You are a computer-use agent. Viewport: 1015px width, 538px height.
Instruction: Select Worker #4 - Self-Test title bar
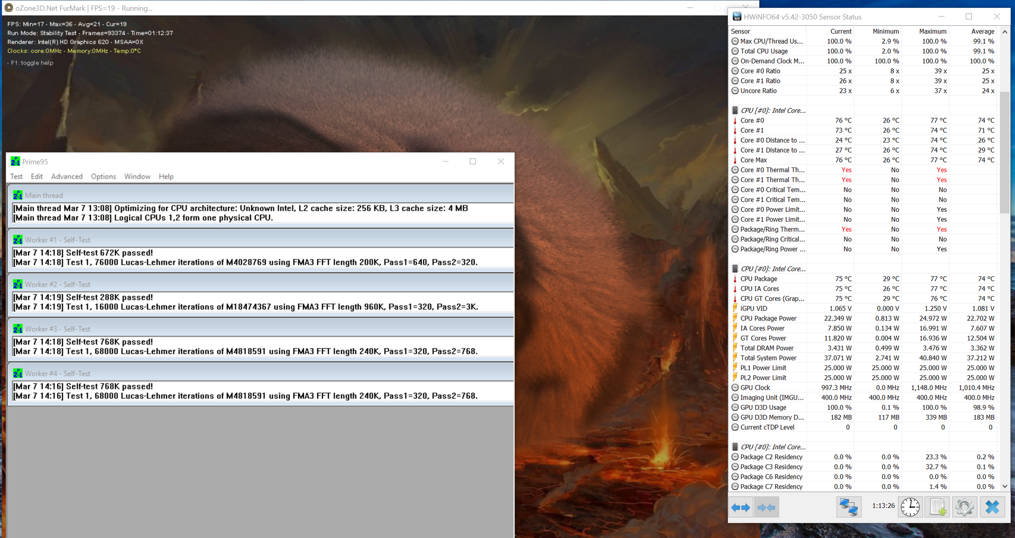(261, 373)
